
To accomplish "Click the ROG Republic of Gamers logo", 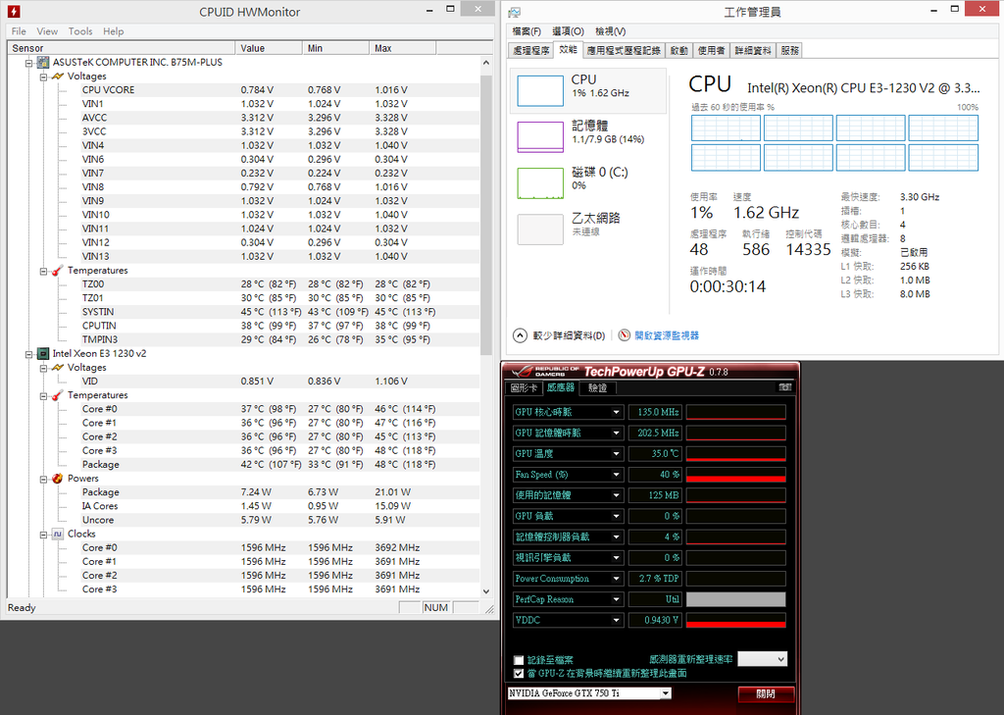I will (x=545, y=372).
